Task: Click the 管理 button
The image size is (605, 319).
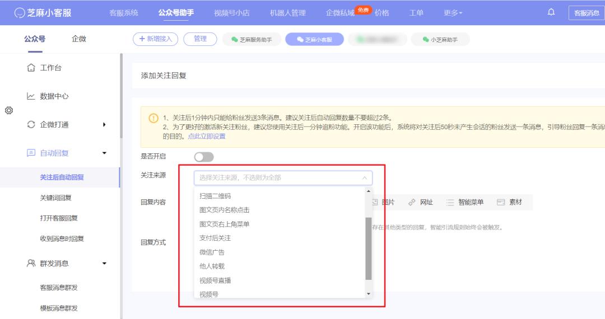Action: pos(200,39)
